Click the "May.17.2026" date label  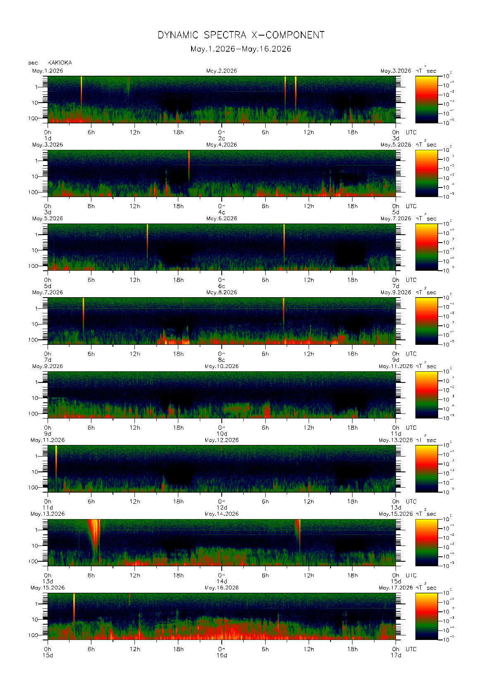(x=396, y=588)
